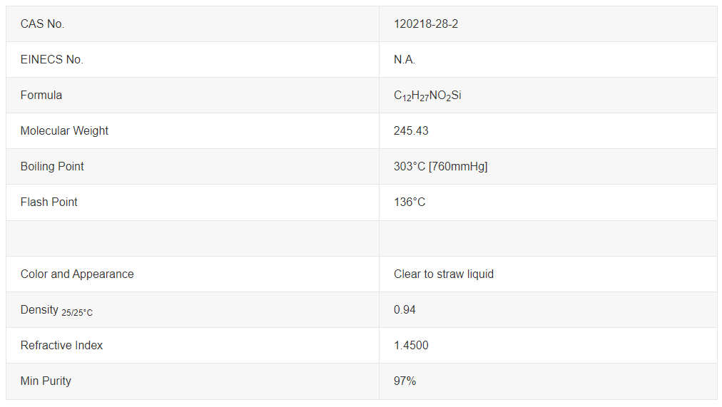Select the Clear to straw liquid text
The height and width of the screenshot is (407, 722).
444,274
